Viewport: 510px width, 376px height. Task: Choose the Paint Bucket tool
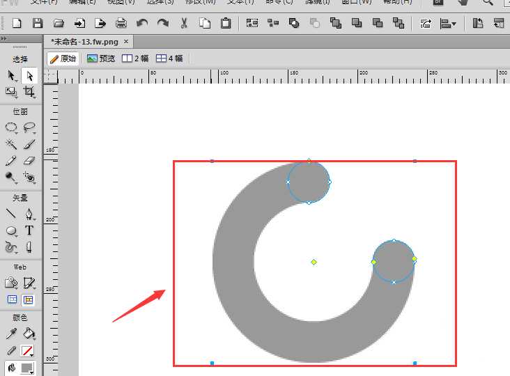(29, 334)
